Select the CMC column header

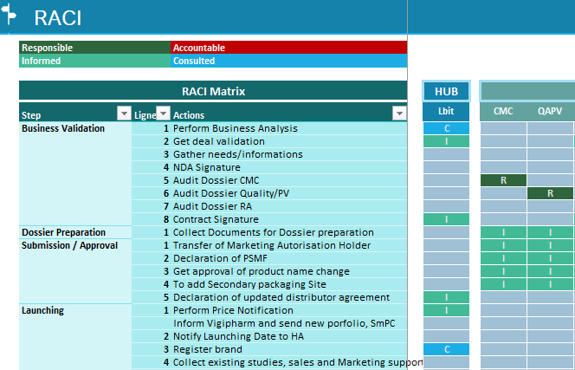(503, 111)
